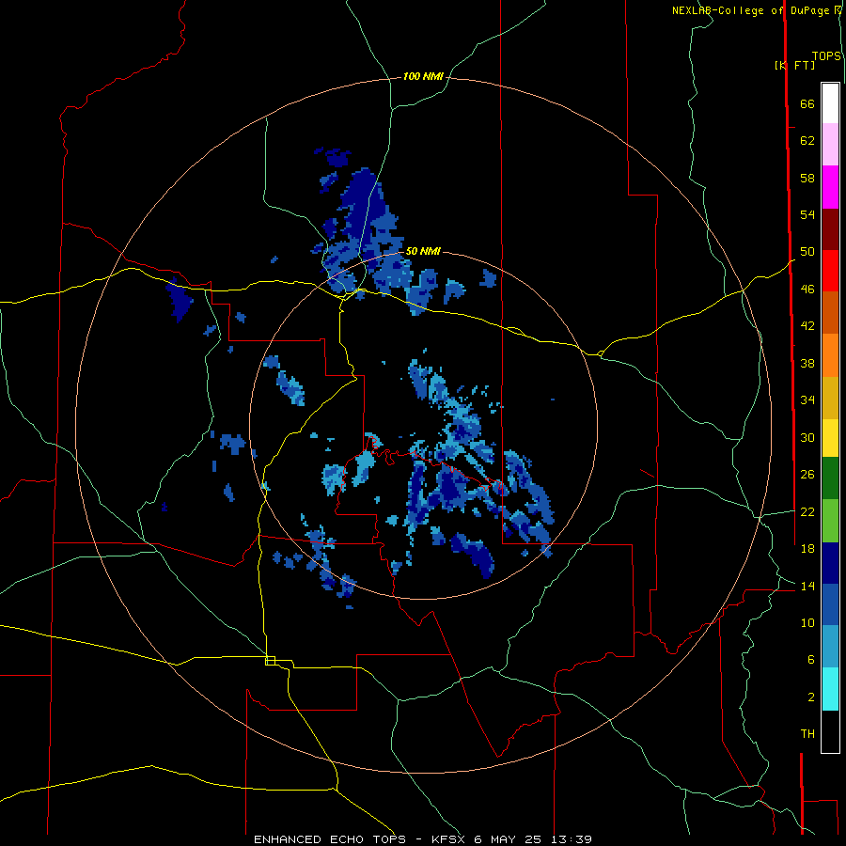Click the gold legend swatch
This screenshot has width=846, height=846.
coord(830,398)
